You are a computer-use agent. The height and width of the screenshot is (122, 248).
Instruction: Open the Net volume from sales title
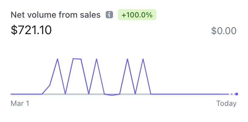click(x=56, y=15)
